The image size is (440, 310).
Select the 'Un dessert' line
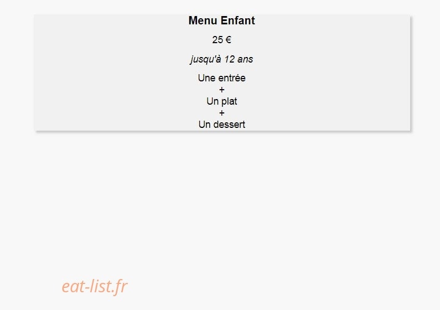click(222, 125)
